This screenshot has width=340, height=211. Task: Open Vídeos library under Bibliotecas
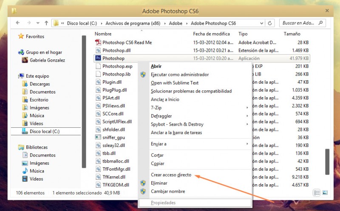pyautogui.click(x=36, y=179)
